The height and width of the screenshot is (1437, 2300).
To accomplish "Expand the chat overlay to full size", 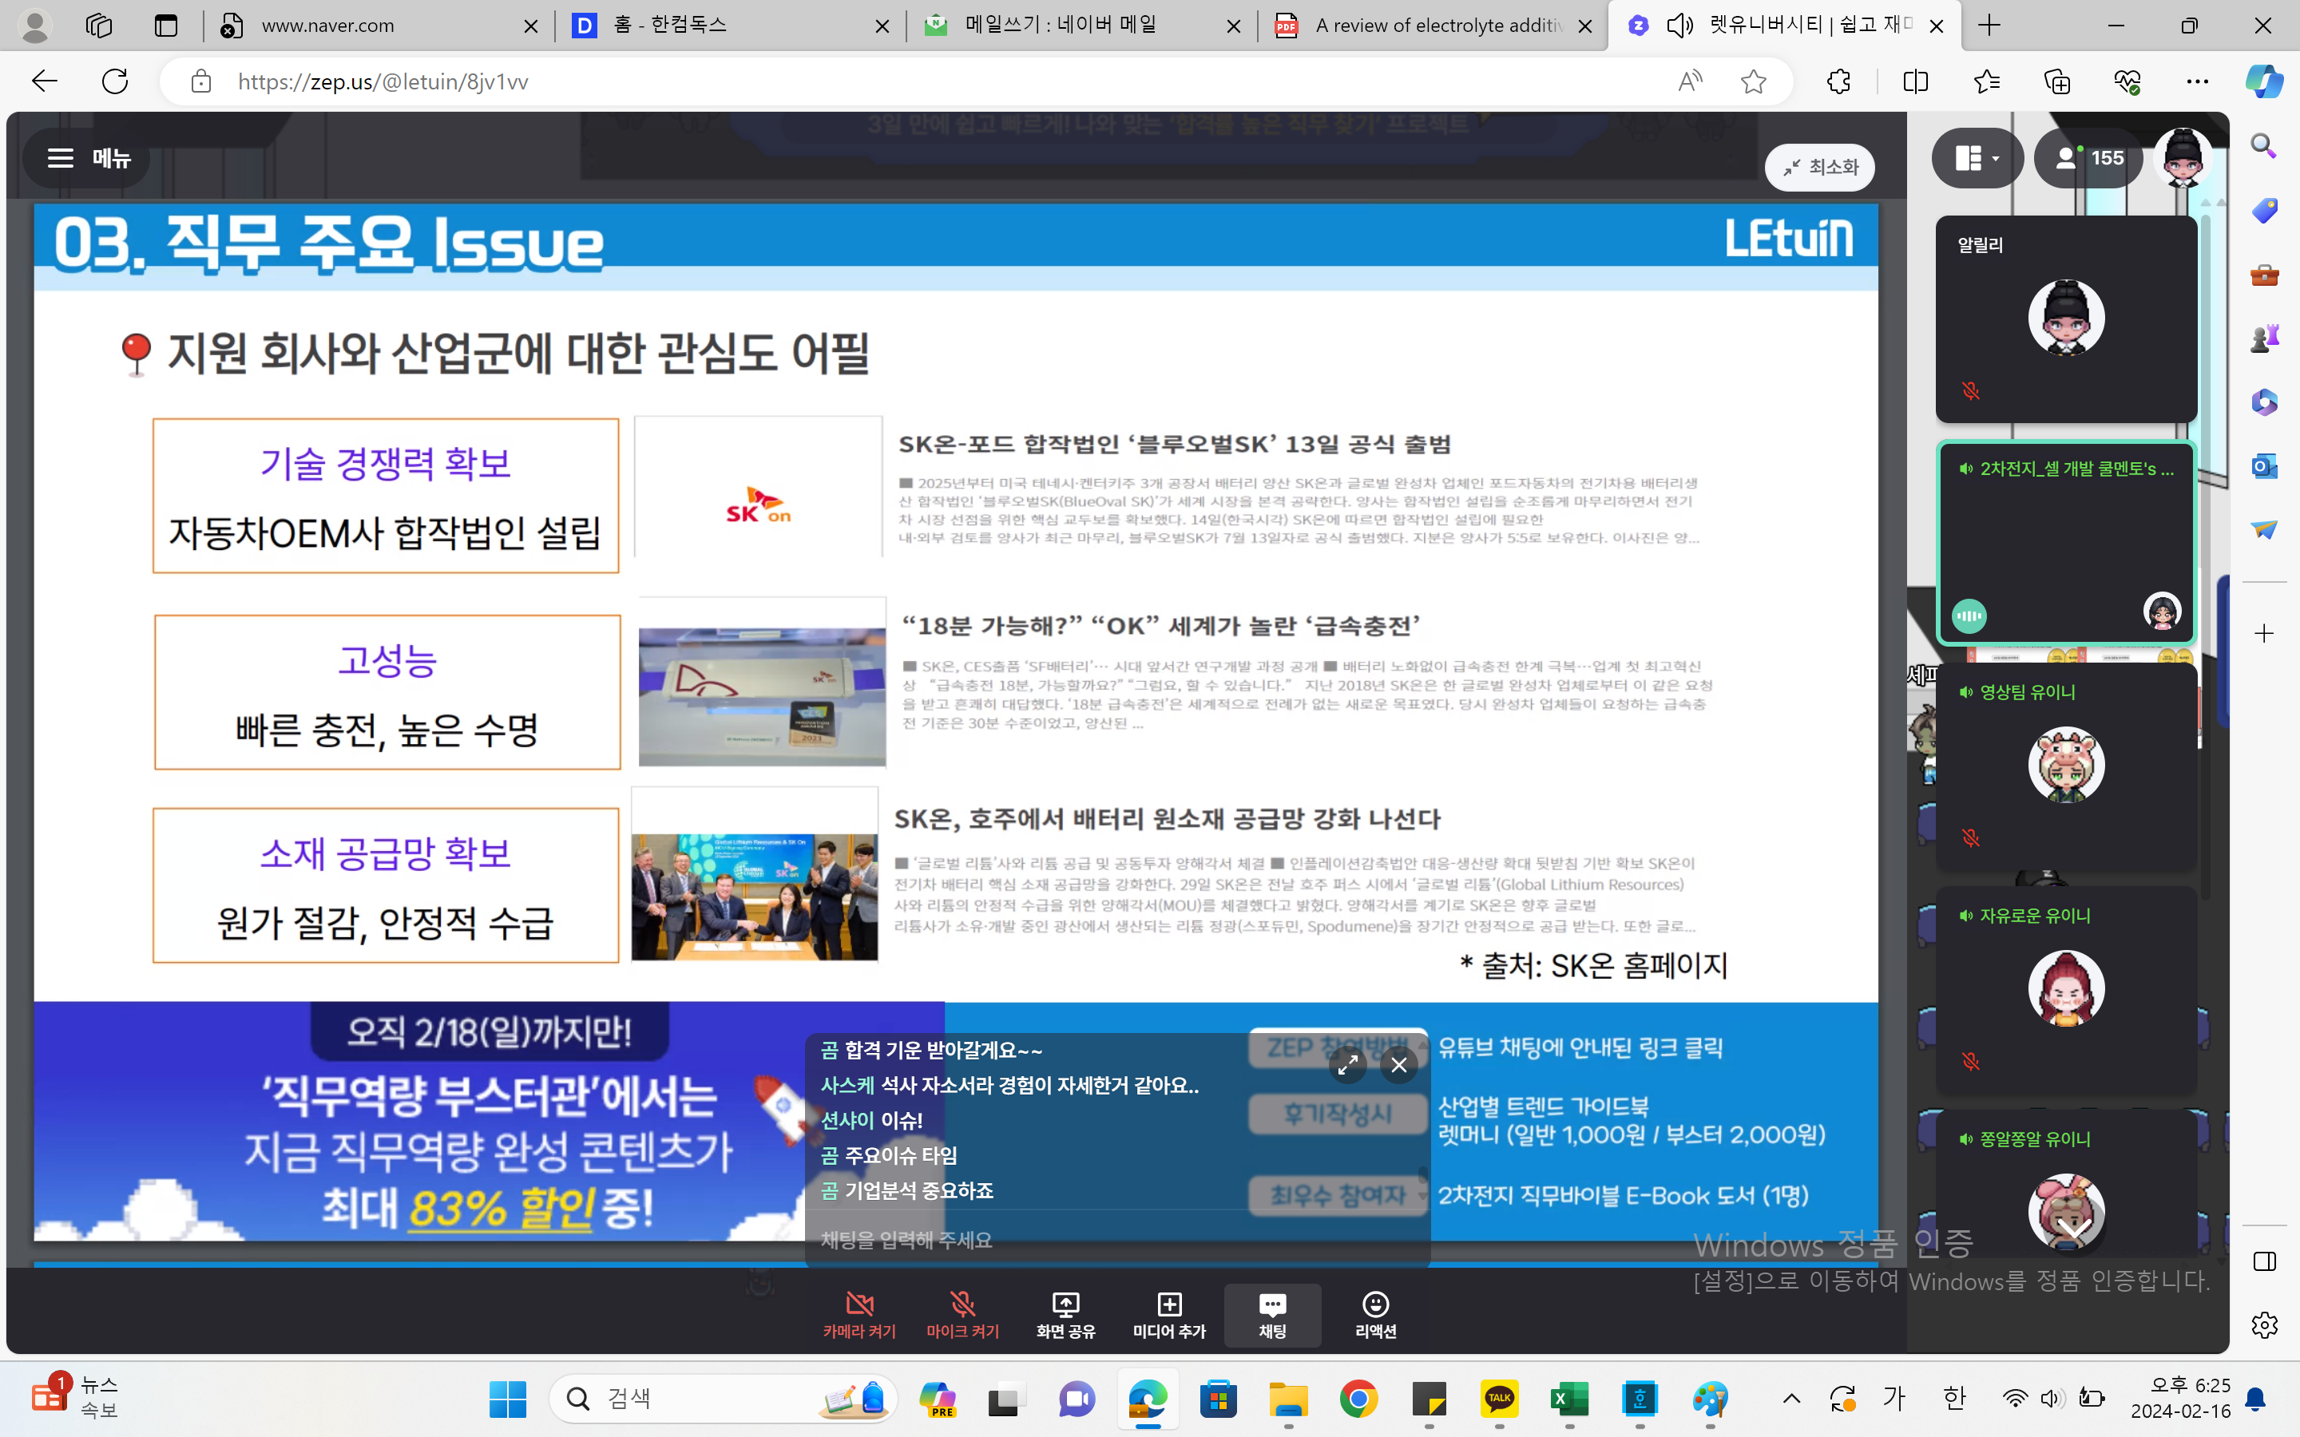I will (x=1348, y=1066).
